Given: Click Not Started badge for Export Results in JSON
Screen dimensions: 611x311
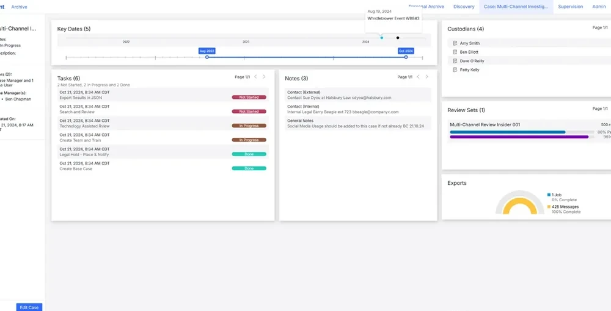Looking at the screenshot, I should coord(249,97).
